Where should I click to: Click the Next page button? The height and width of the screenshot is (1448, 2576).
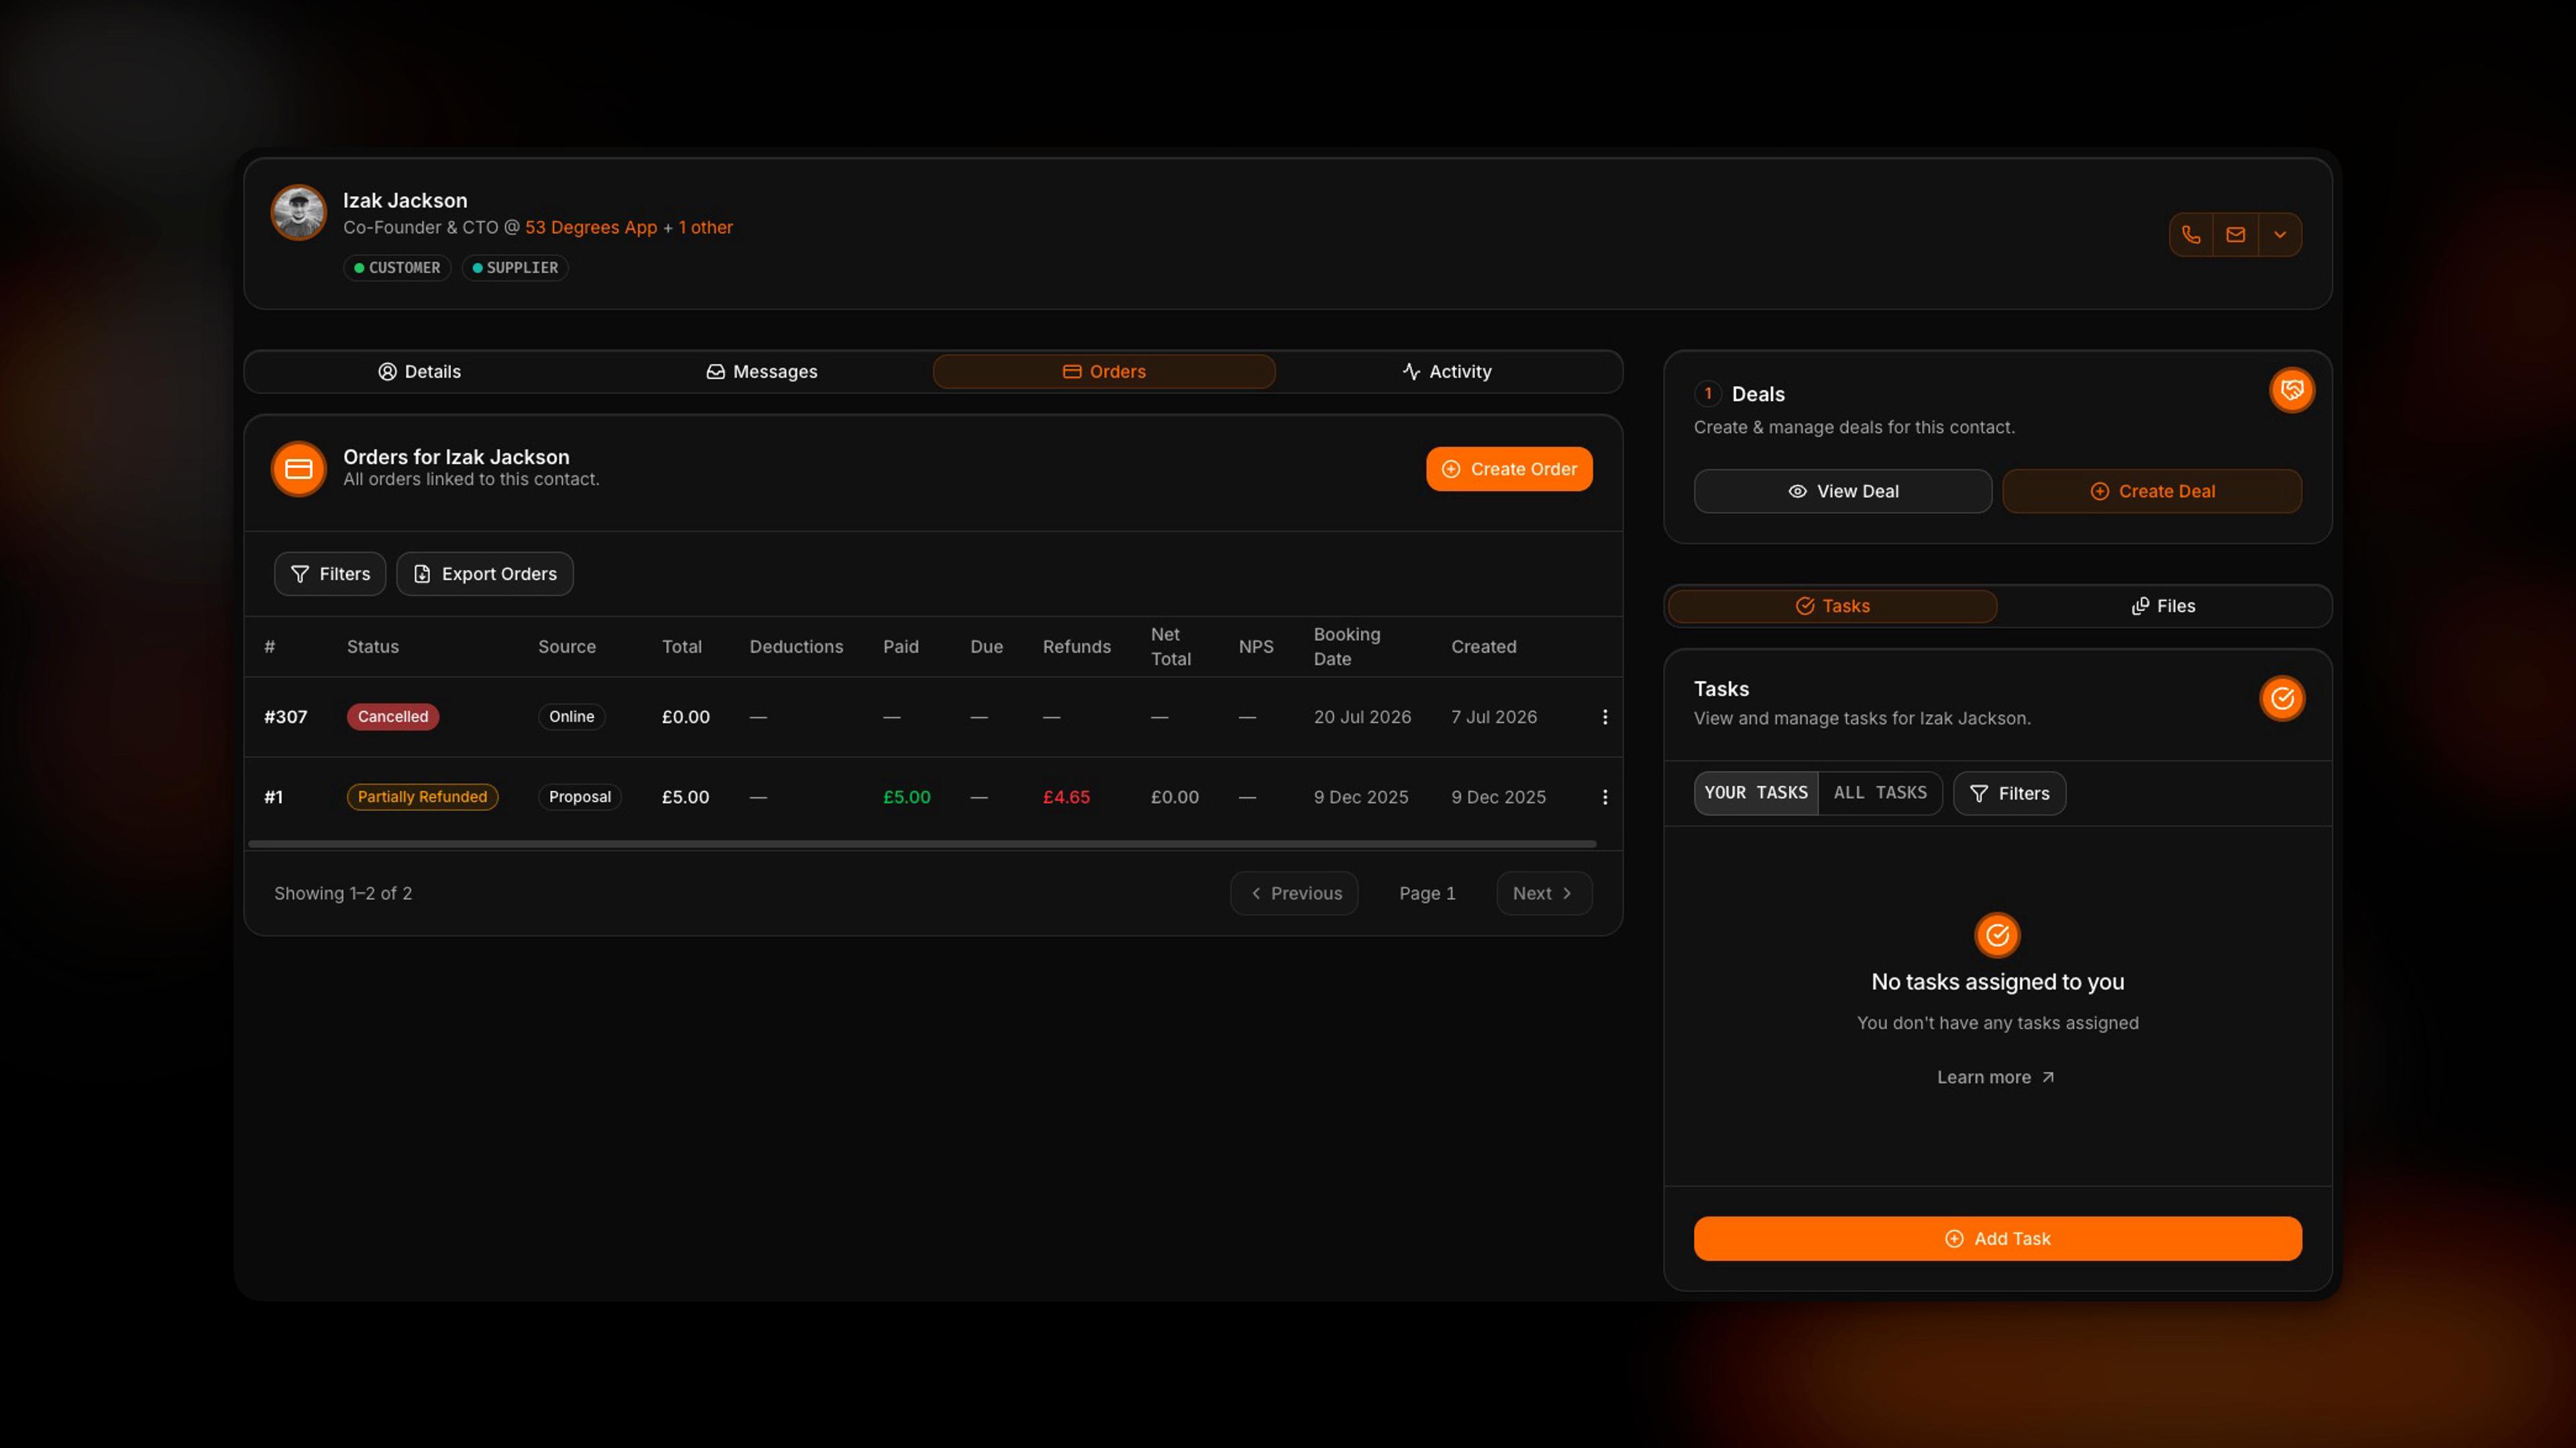point(1544,894)
